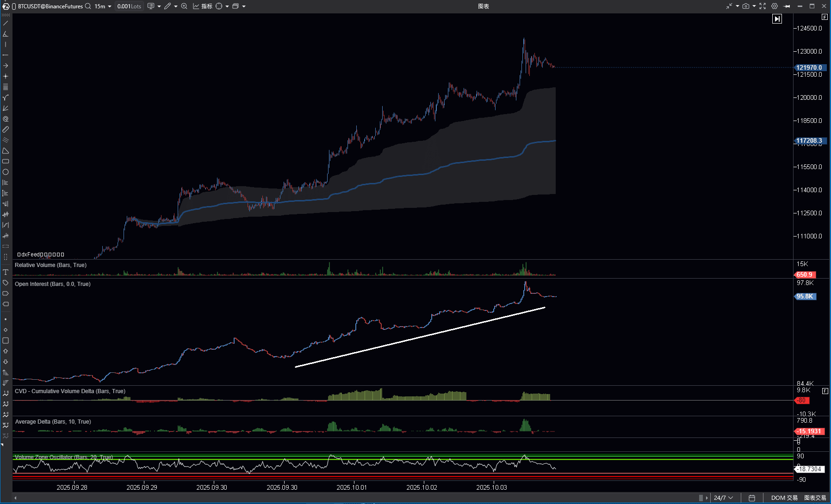Click the horizontal scrollbar thumb at bottom
The image size is (831, 504).
[x=701, y=498]
